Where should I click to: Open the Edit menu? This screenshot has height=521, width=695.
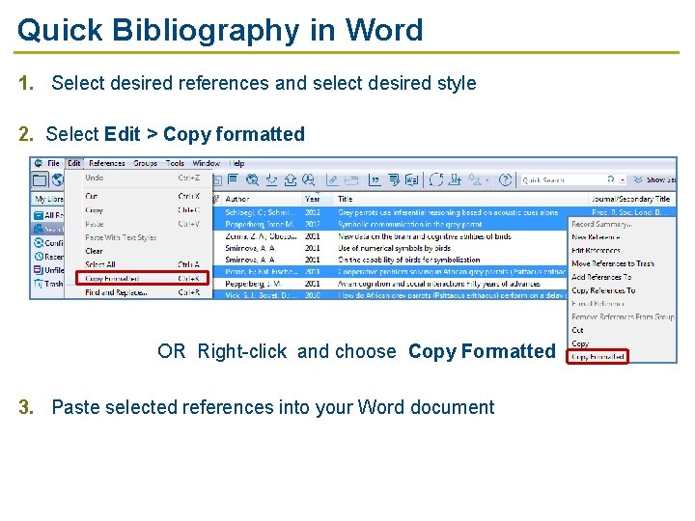point(74,163)
